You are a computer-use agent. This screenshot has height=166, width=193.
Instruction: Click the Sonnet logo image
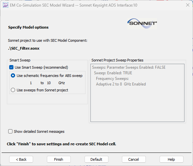(x=142, y=23)
